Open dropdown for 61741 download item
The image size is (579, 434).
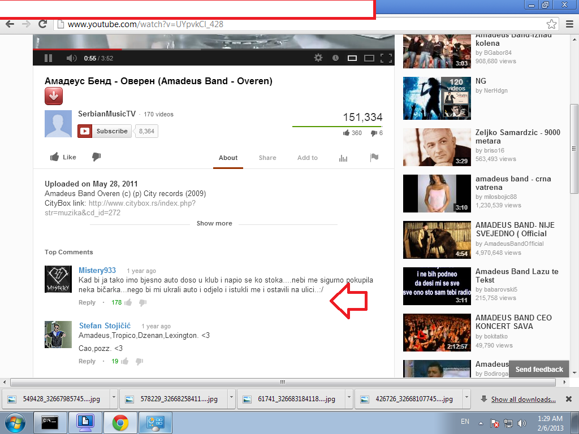pyautogui.click(x=349, y=398)
